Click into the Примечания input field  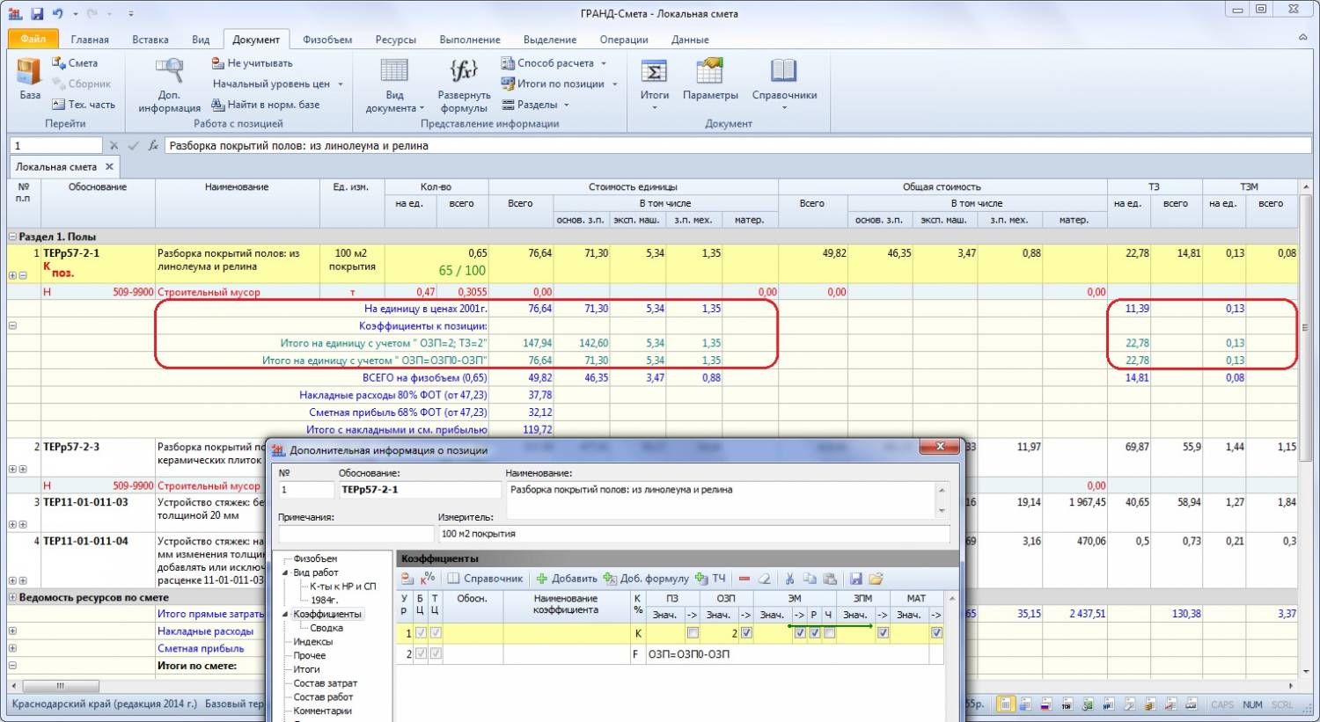(x=356, y=534)
